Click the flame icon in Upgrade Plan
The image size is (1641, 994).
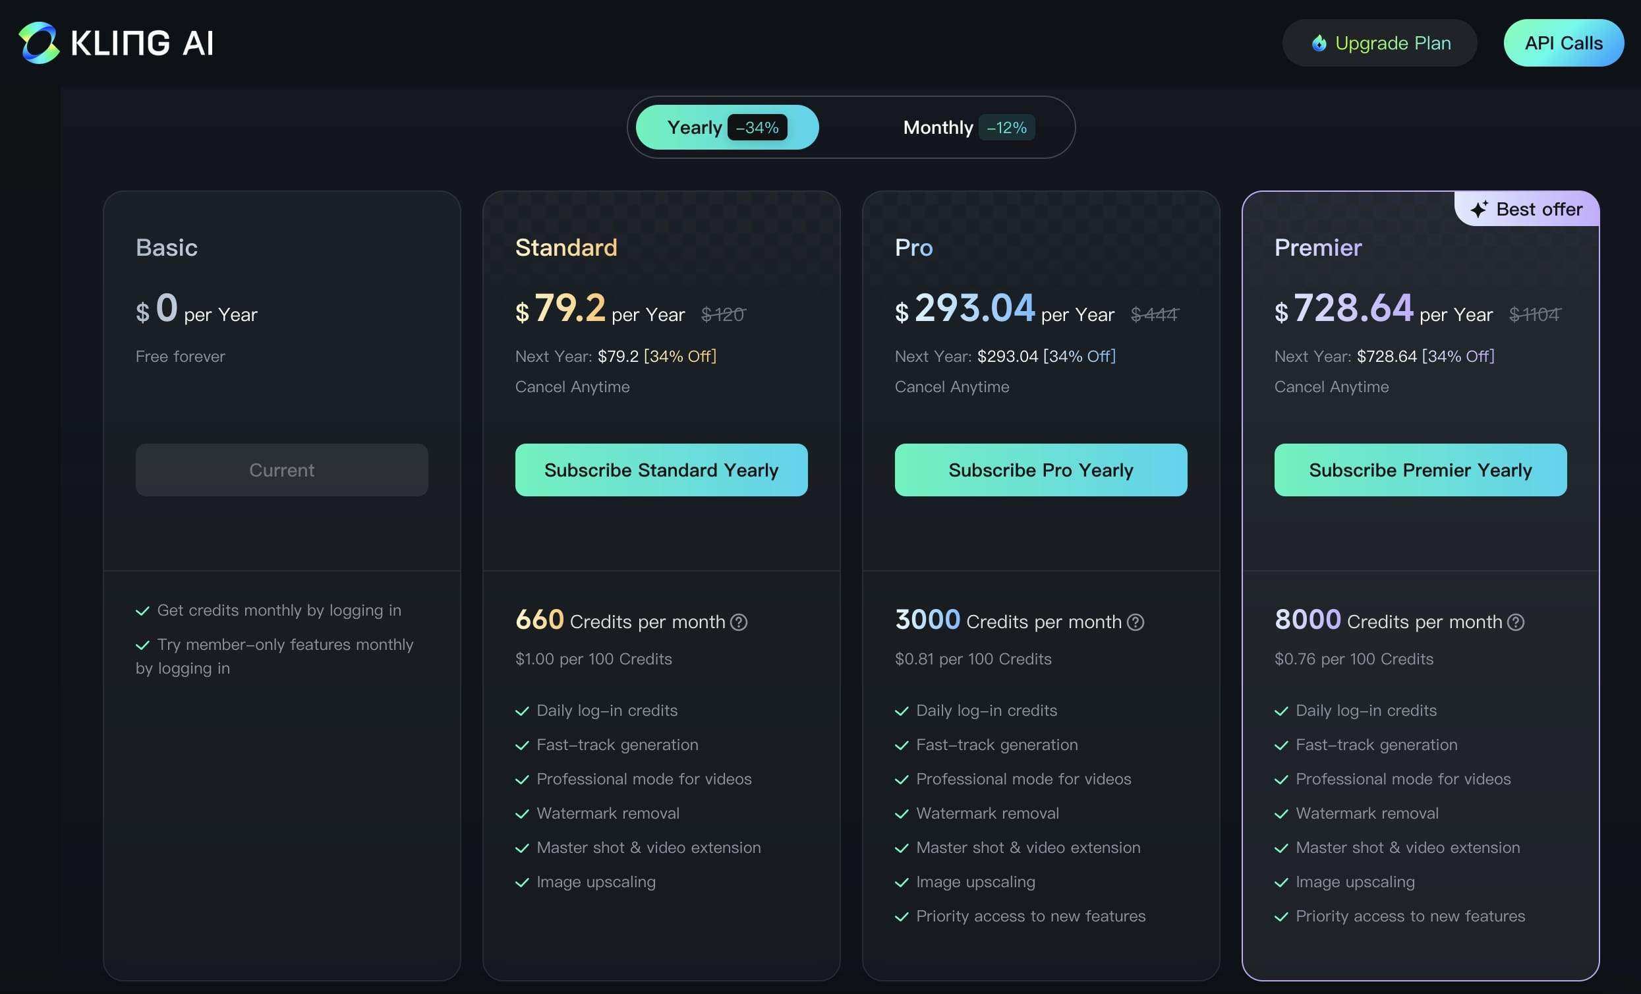pos(1319,44)
